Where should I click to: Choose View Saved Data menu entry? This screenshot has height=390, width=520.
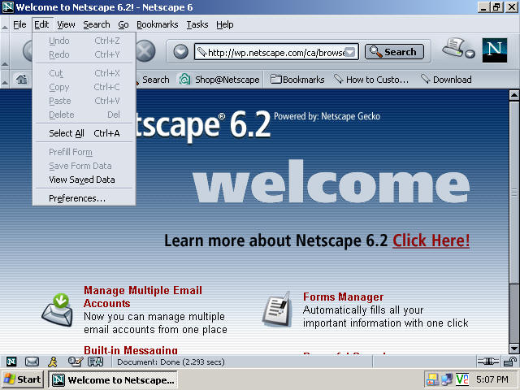(x=84, y=180)
